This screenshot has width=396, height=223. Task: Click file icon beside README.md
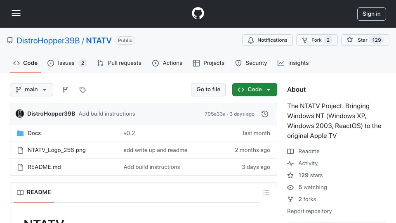20,167
